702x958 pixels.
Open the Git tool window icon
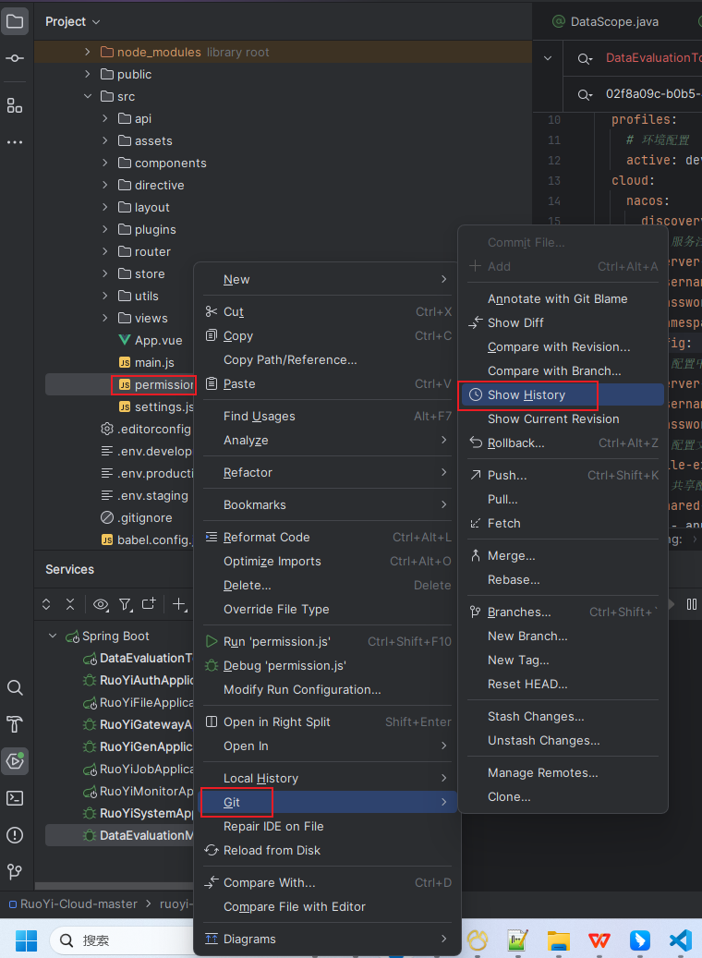[15, 871]
